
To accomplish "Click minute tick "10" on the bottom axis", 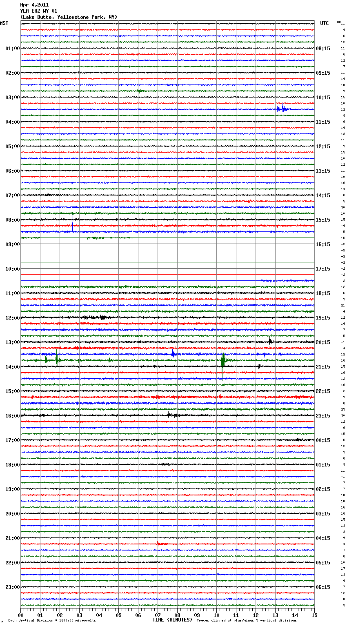I will [216, 615].
